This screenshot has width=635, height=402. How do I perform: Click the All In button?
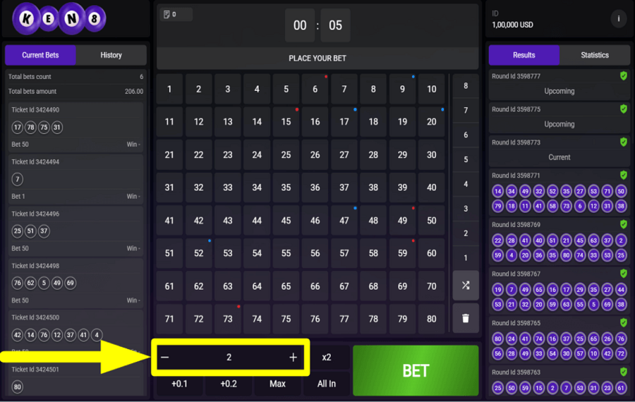click(x=327, y=384)
